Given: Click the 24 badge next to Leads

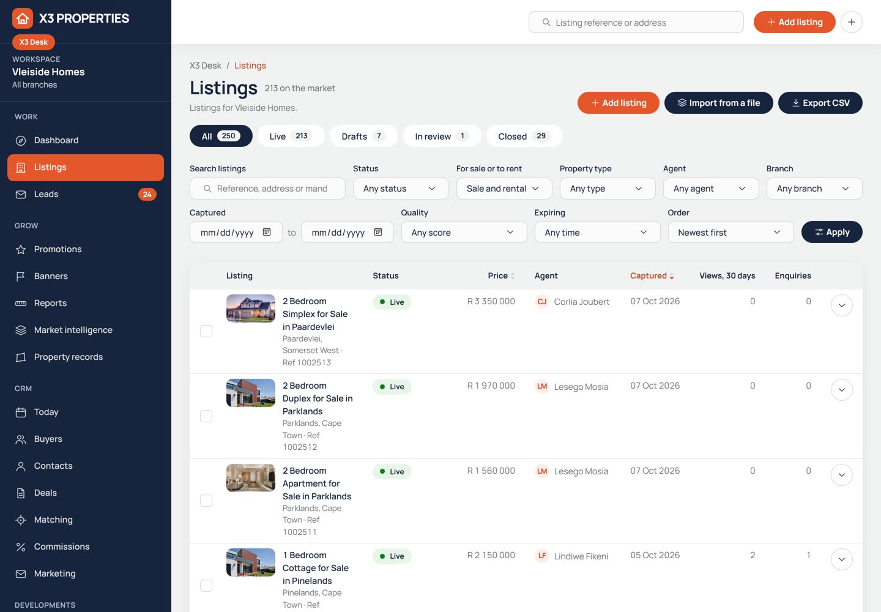Looking at the screenshot, I should click(147, 195).
